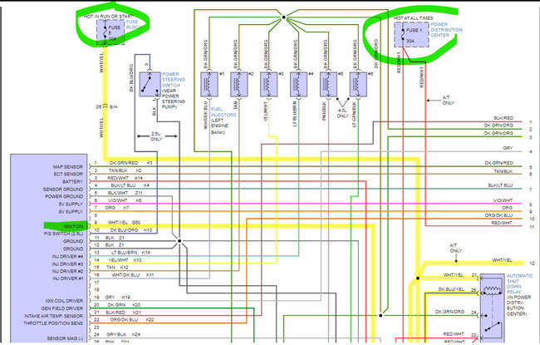
Task: Select the INJ DRIVER #3 pin label
Action: [x=67, y=264]
